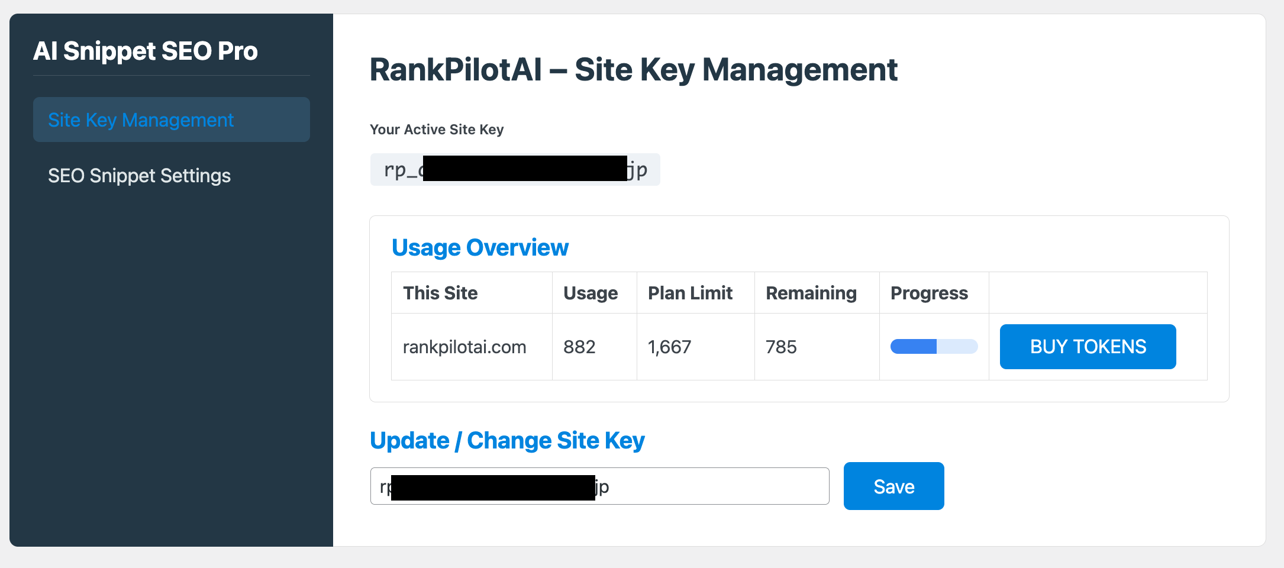Click the token usage progress bar
This screenshot has width=1284, height=568.
pyautogui.click(x=933, y=346)
